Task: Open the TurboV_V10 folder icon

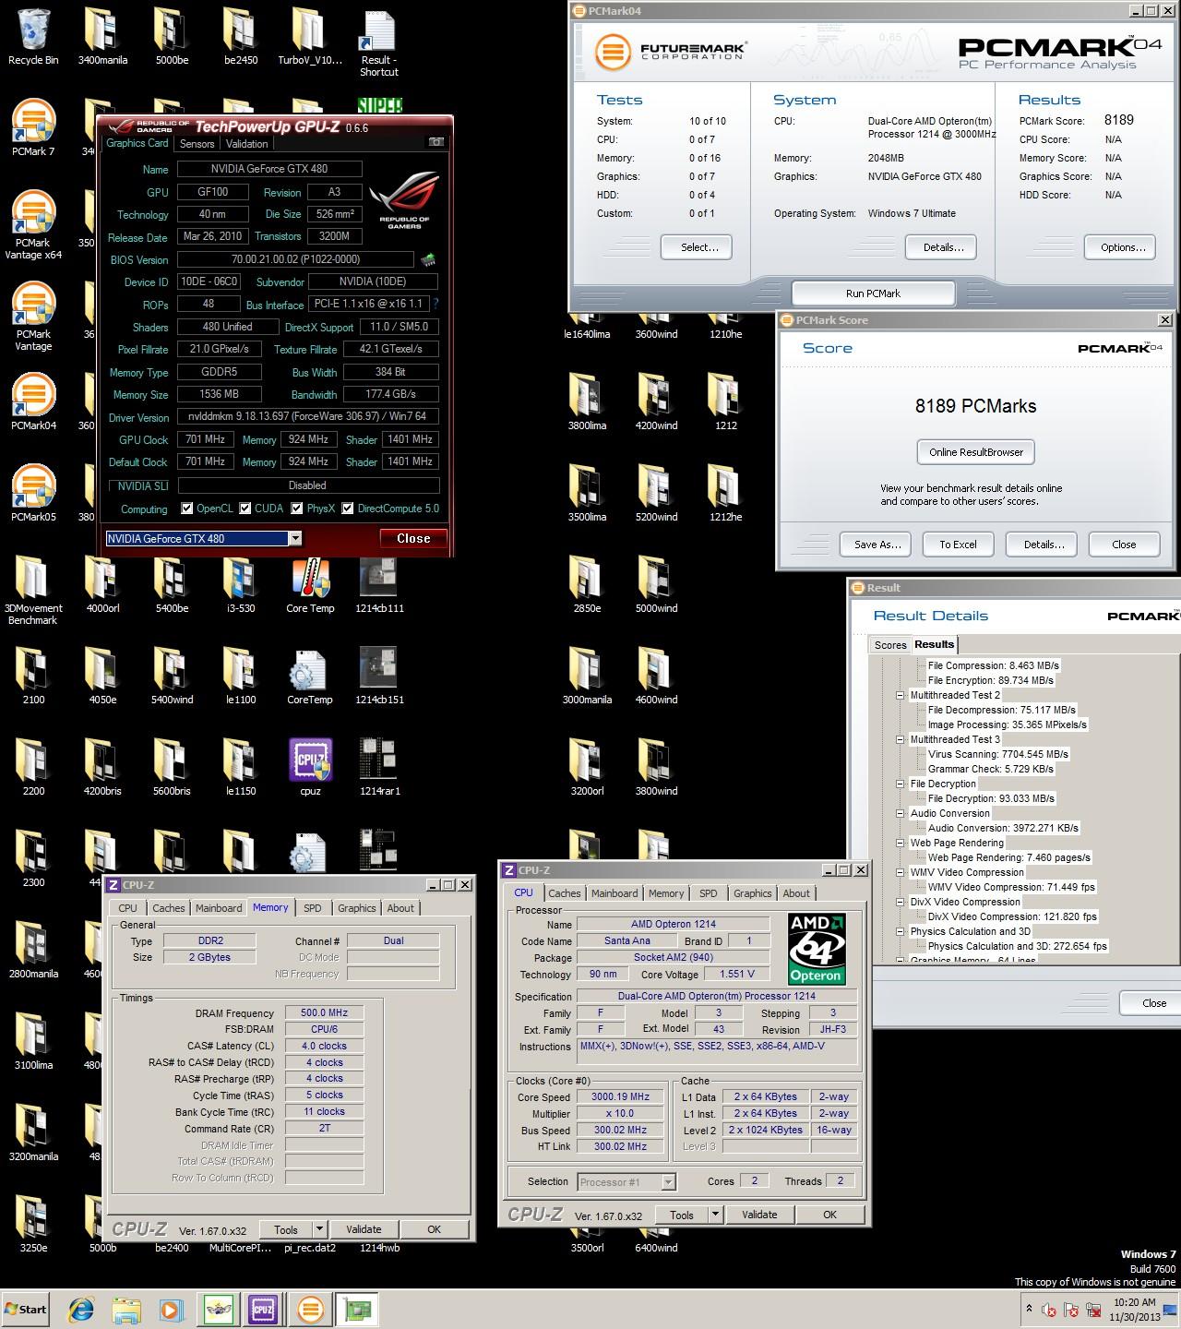Action: coord(310,37)
